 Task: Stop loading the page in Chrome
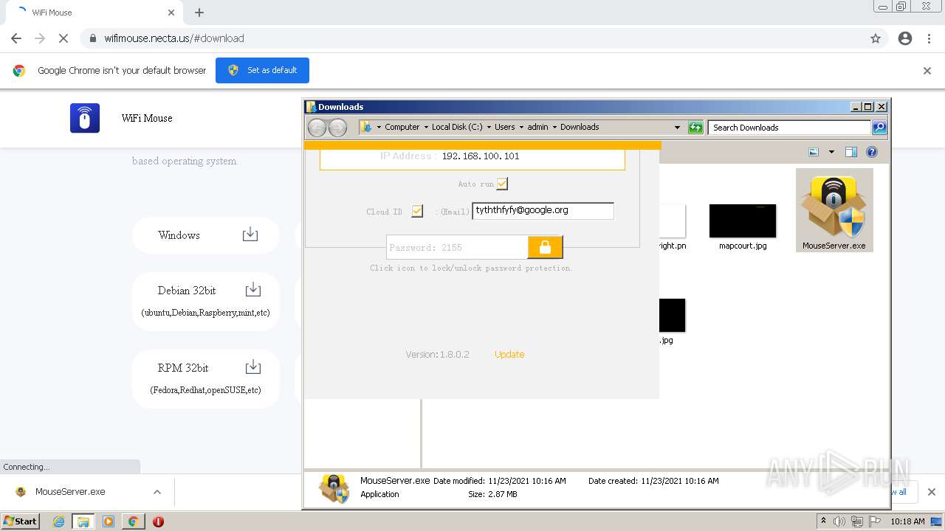click(x=63, y=38)
